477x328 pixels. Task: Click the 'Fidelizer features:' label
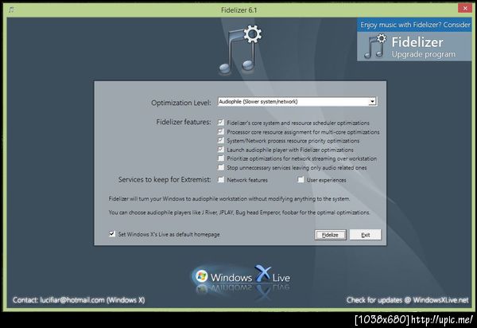pos(184,122)
